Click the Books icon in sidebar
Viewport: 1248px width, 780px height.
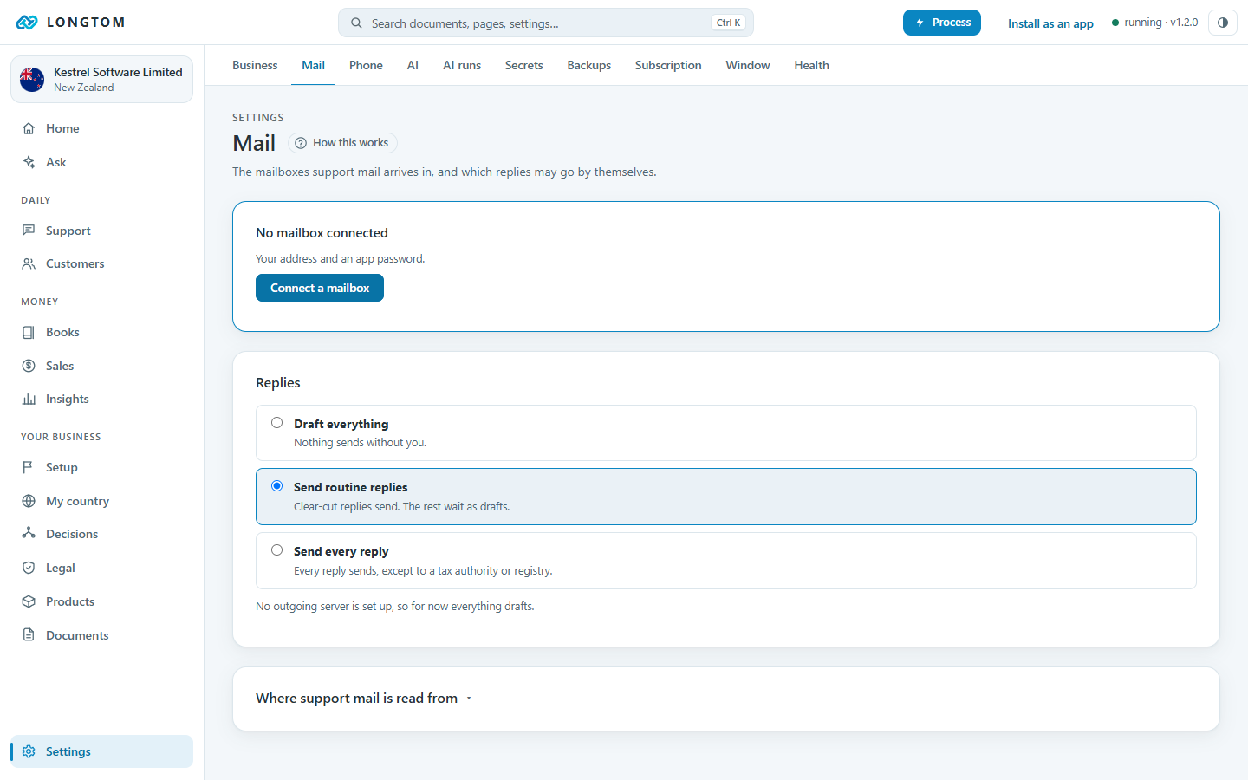click(29, 332)
